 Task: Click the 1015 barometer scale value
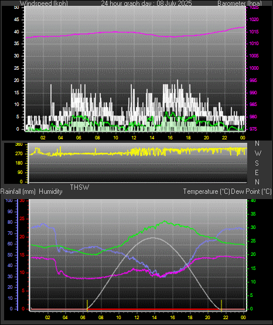click(x=254, y=32)
